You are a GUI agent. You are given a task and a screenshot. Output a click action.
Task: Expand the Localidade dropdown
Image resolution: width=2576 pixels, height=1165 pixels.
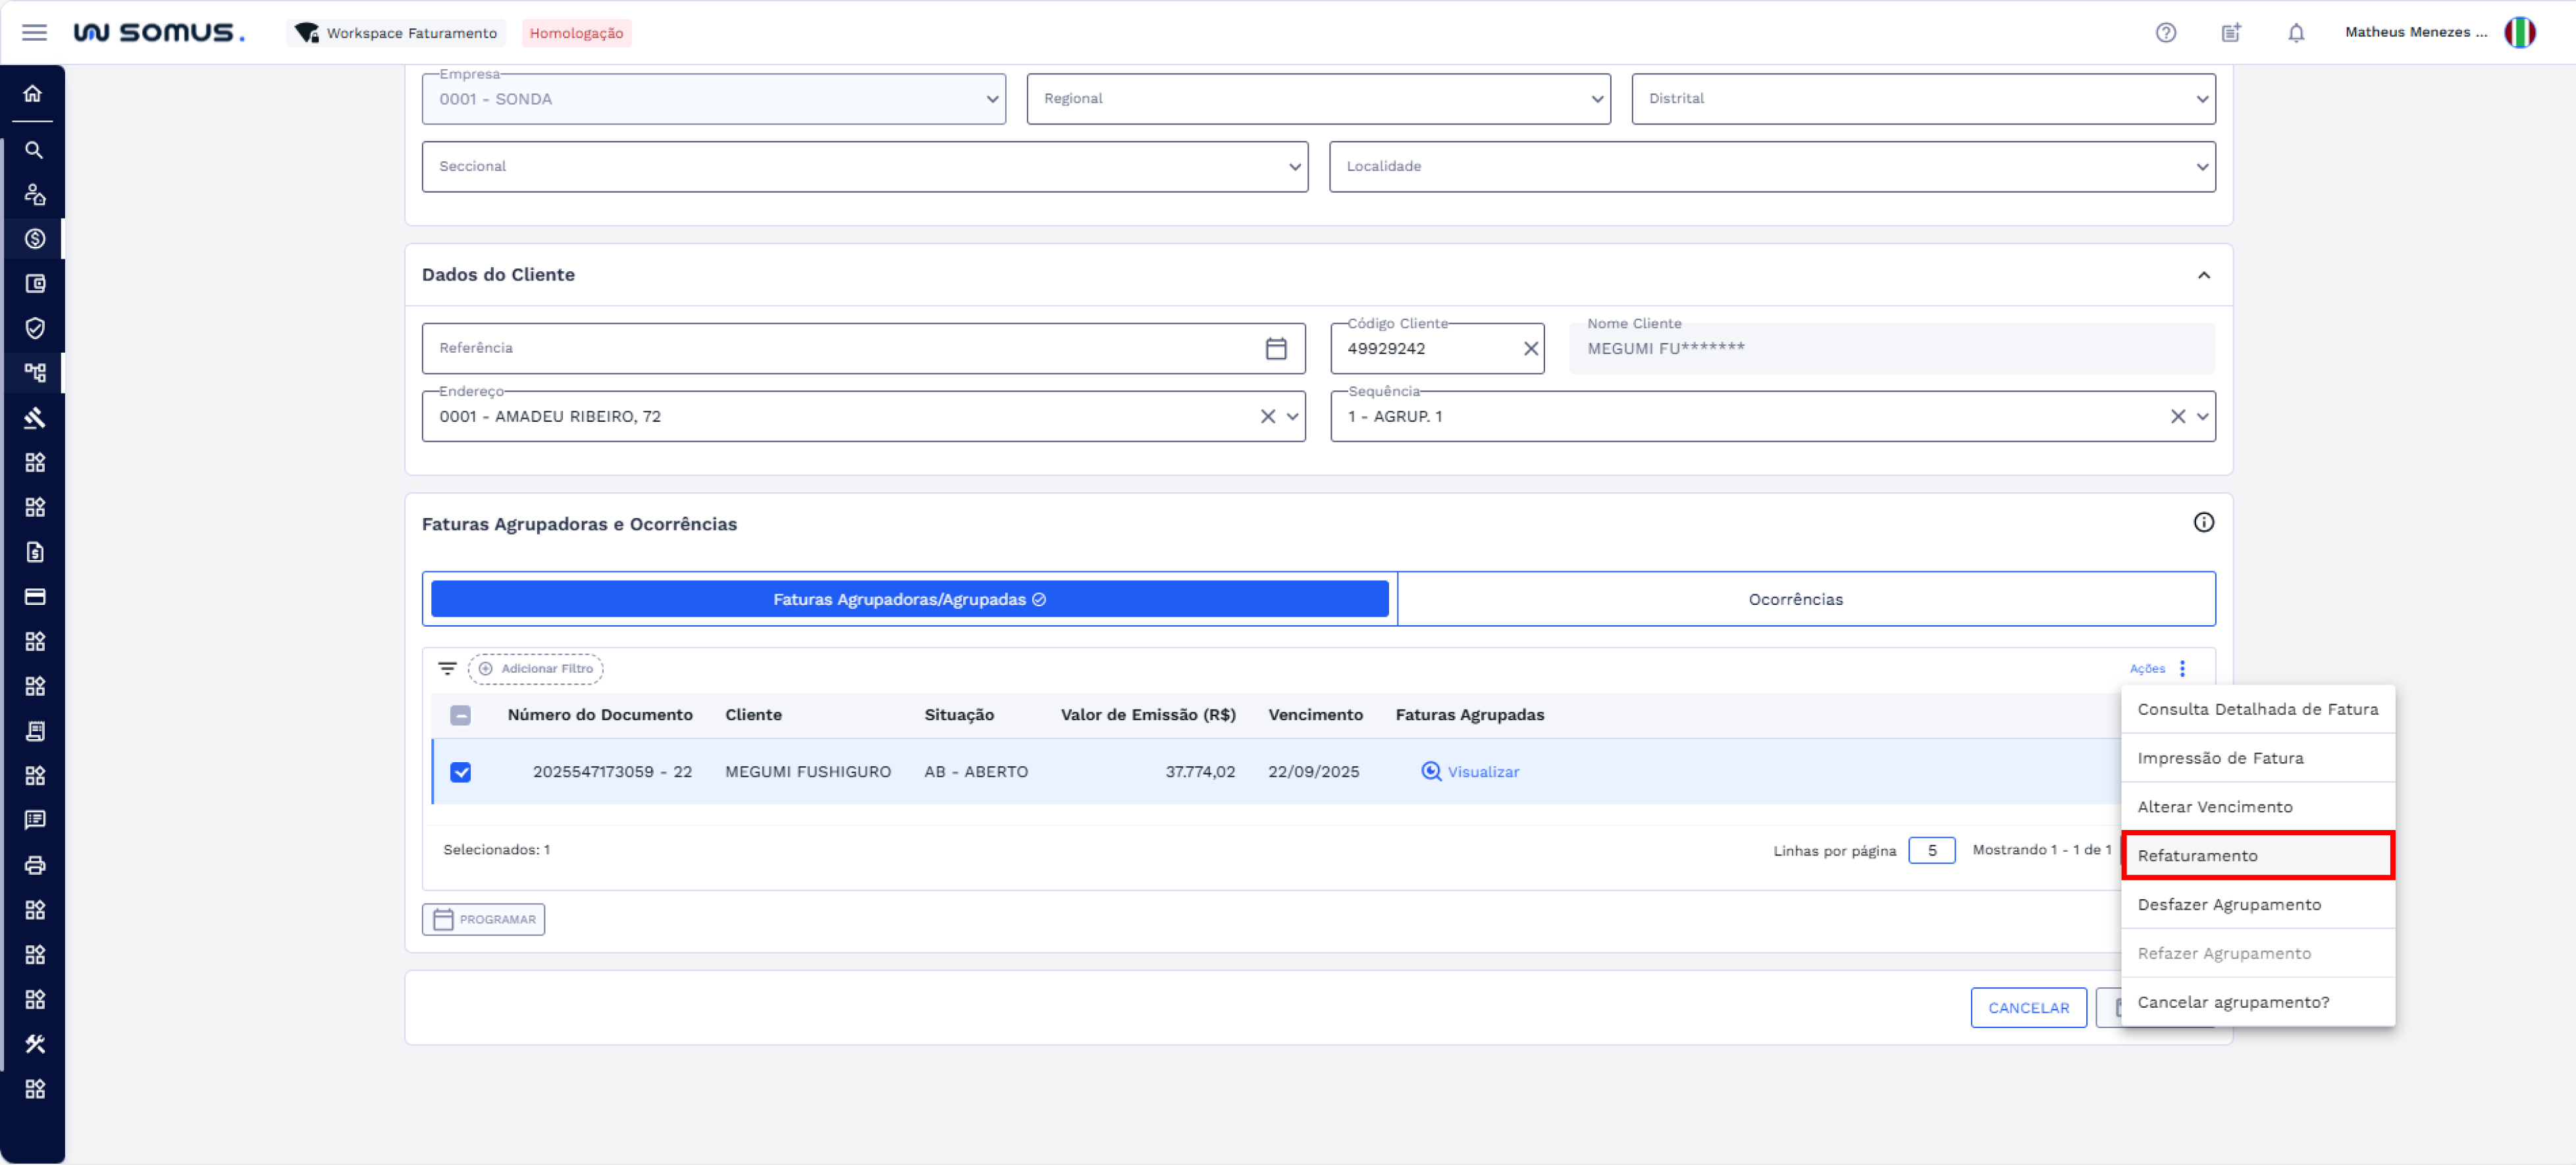pos(1771,167)
